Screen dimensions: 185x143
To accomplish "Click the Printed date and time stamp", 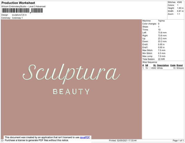I will [x=123, y=141].
